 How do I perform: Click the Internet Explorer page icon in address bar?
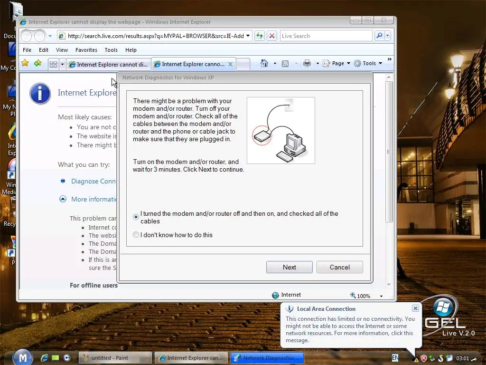click(x=62, y=36)
